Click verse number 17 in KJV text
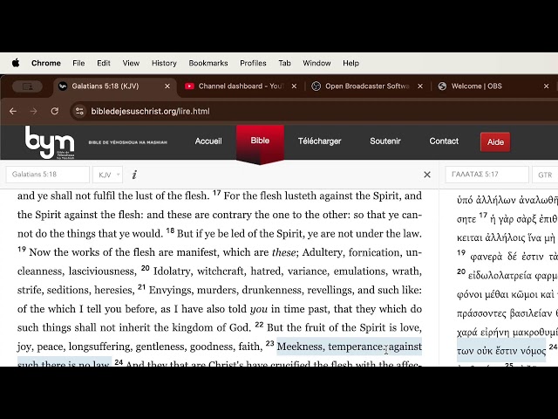The width and height of the screenshot is (558, 419). click(216, 193)
